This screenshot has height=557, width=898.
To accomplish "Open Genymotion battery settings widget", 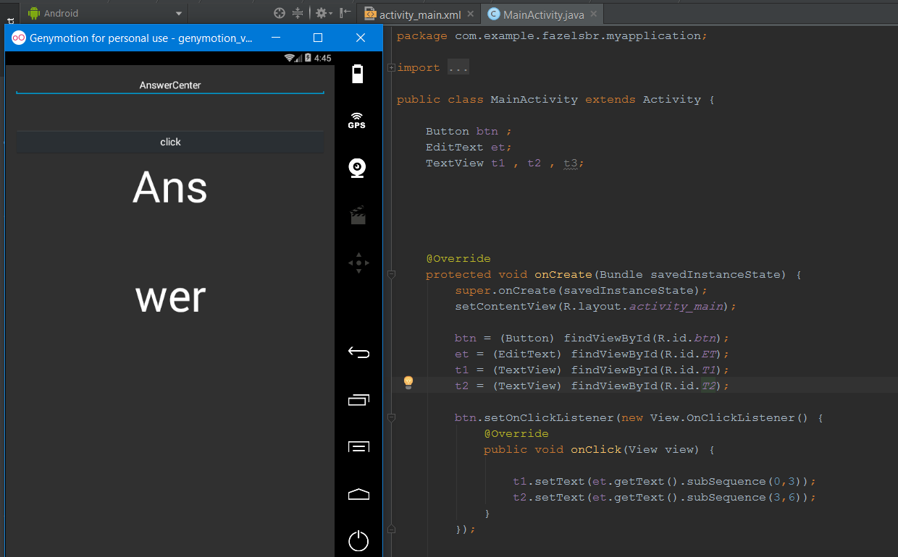I will click(x=358, y=74).
